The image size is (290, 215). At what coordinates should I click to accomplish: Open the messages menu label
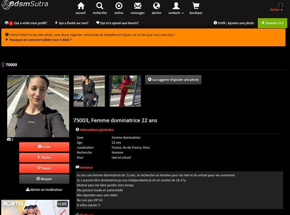pyautogui.click(x=138, y=13)
